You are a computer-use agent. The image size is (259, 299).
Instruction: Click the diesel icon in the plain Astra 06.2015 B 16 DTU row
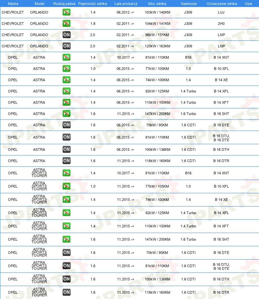(x=66, y=137)
